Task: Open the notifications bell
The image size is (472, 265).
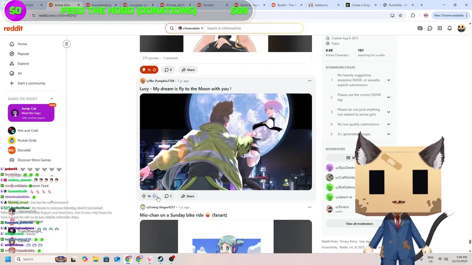Action: (x=450, y=28)
